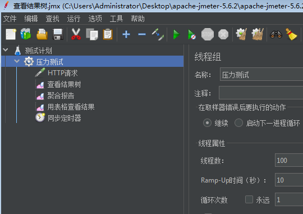Search the tree with binoculars icon

click(276, 35)
